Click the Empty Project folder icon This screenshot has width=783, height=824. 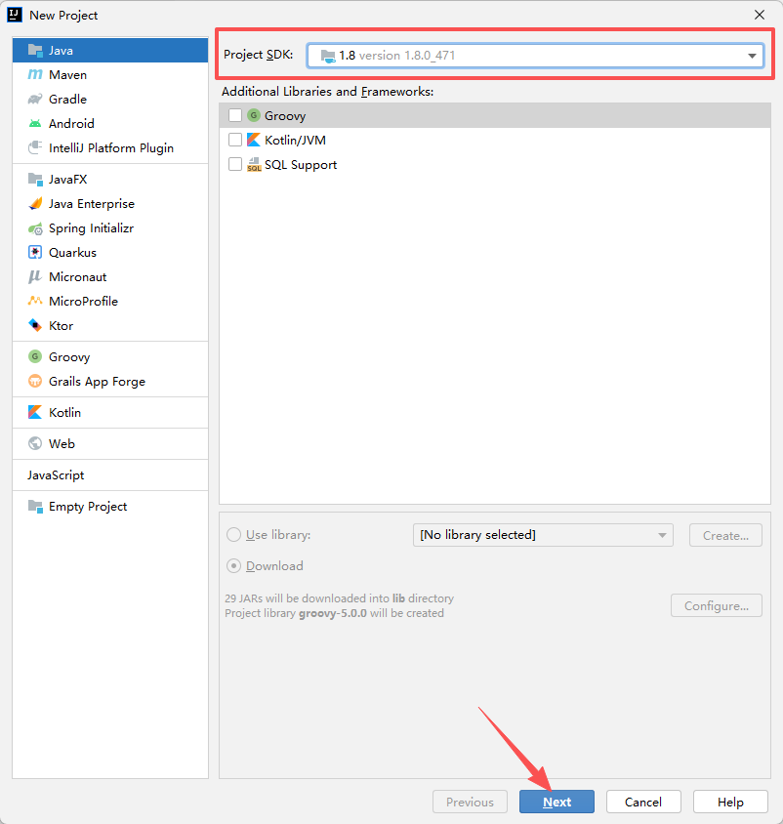coord(35,507)
